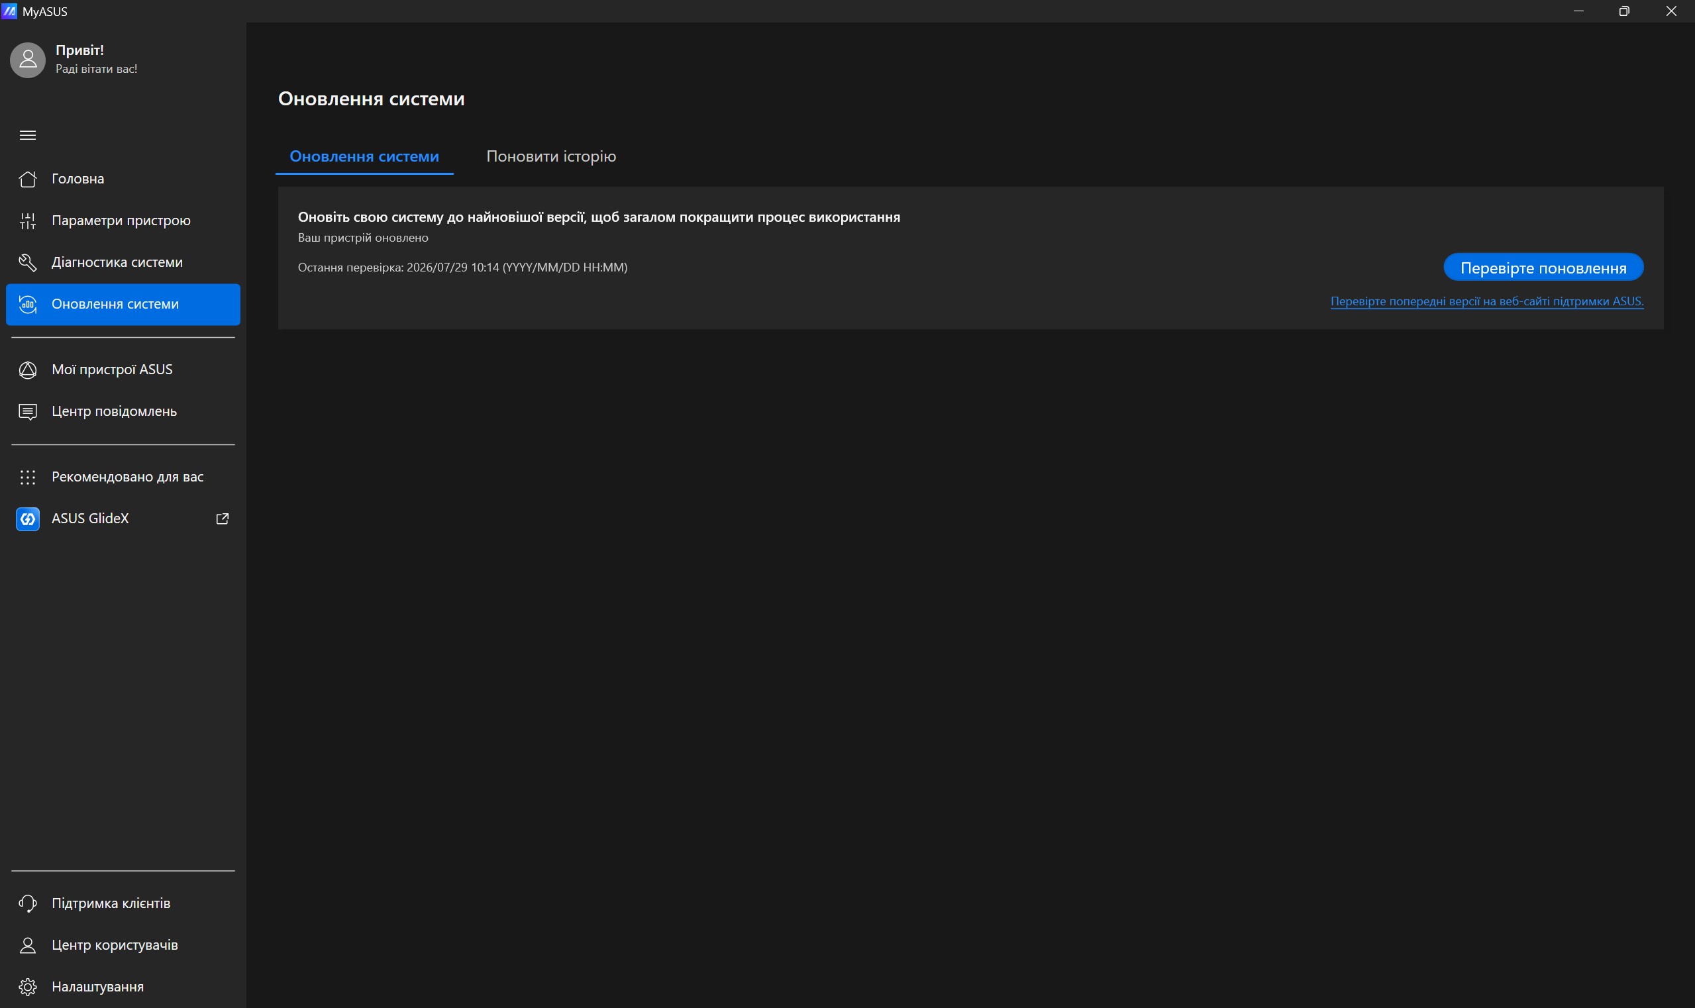Viewport: 1695px width, 1008px height.
Task: Click the Мої пристрої ASUS icon
Action: tap(28, 370)
